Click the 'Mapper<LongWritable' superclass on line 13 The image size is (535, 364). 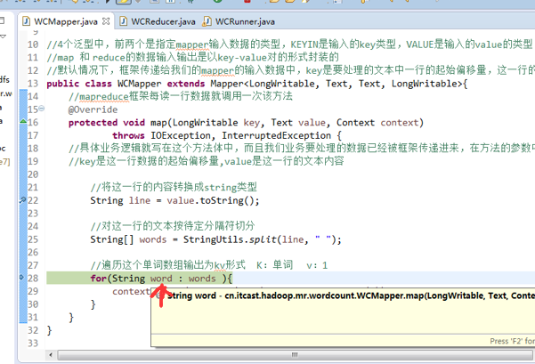(x=263, y=84)
